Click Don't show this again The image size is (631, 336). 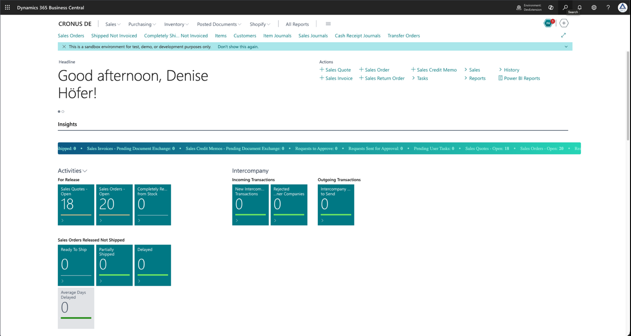point(238,47)
